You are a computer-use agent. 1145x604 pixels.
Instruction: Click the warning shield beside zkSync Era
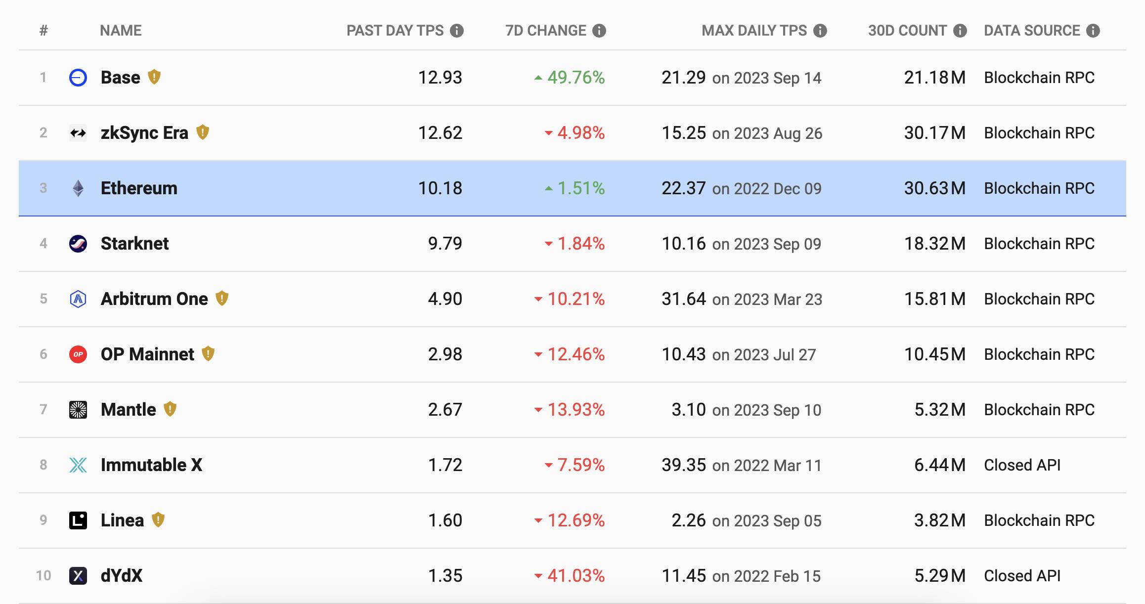(x=203, y=132)
